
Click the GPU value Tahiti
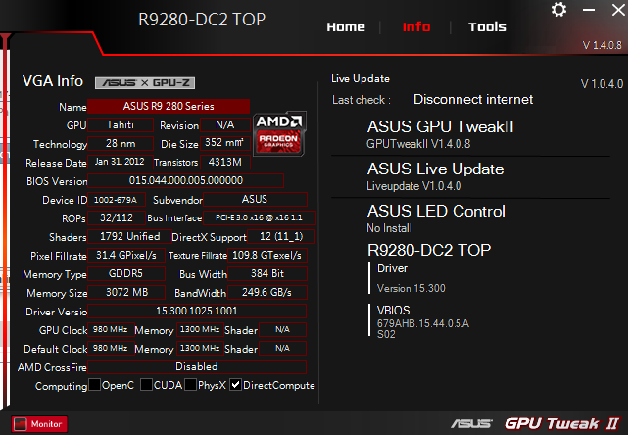click(121, 125)
